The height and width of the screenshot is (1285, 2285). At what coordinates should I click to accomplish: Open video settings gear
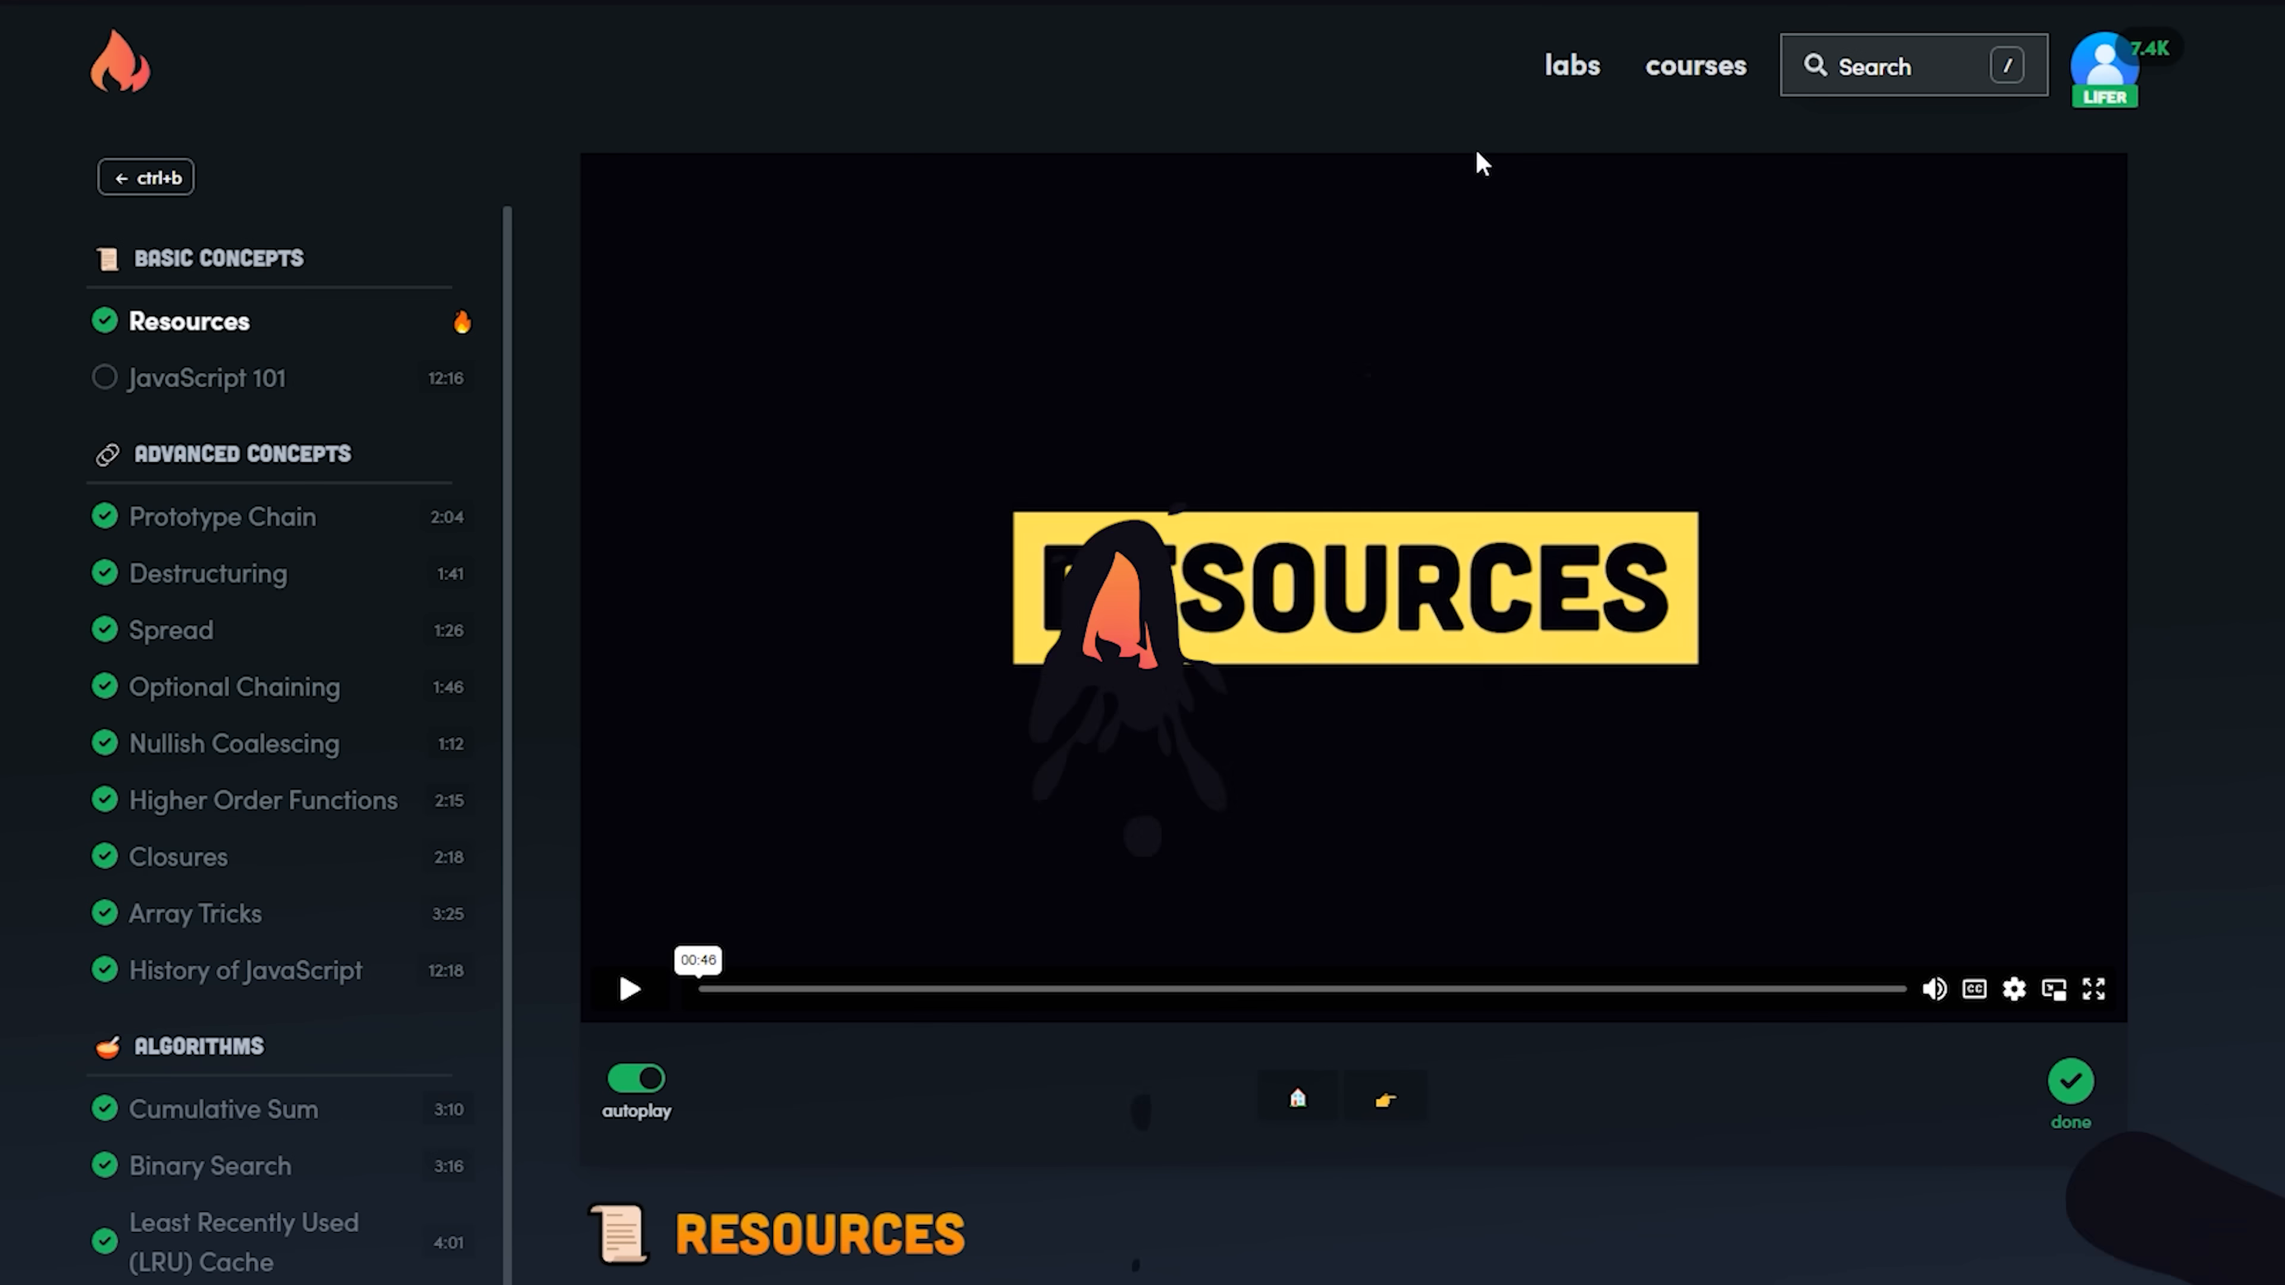point(2014,989)
